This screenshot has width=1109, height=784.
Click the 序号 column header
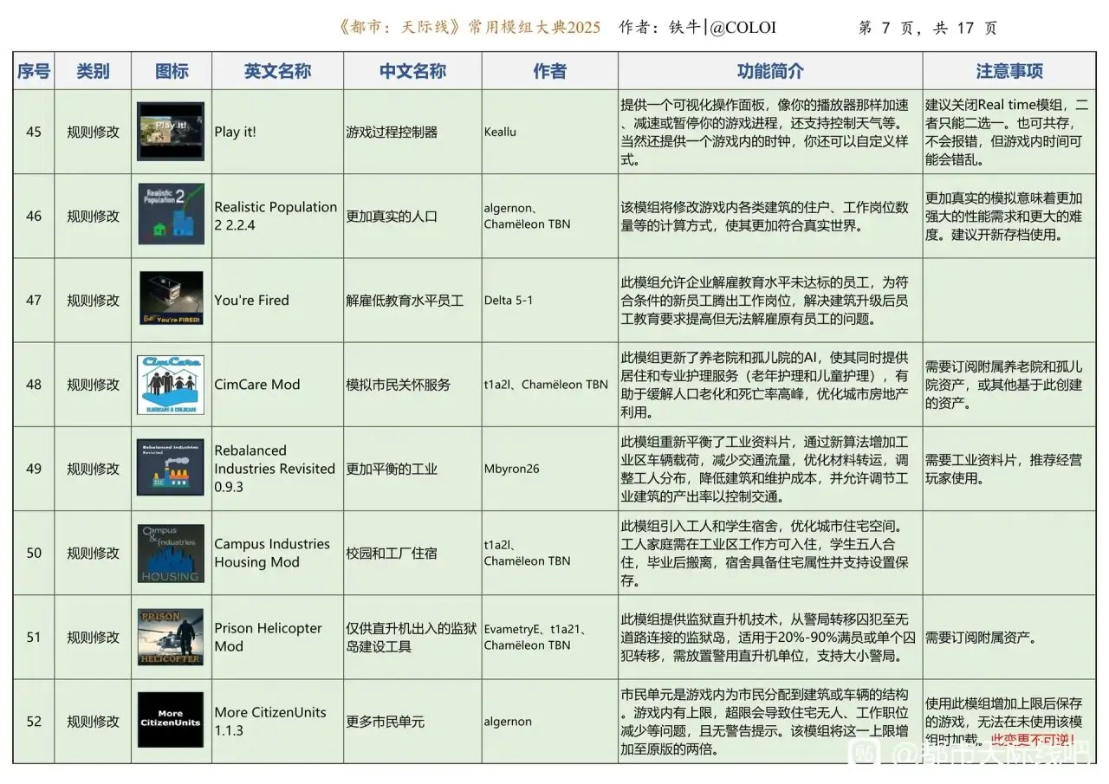[34, 71]
